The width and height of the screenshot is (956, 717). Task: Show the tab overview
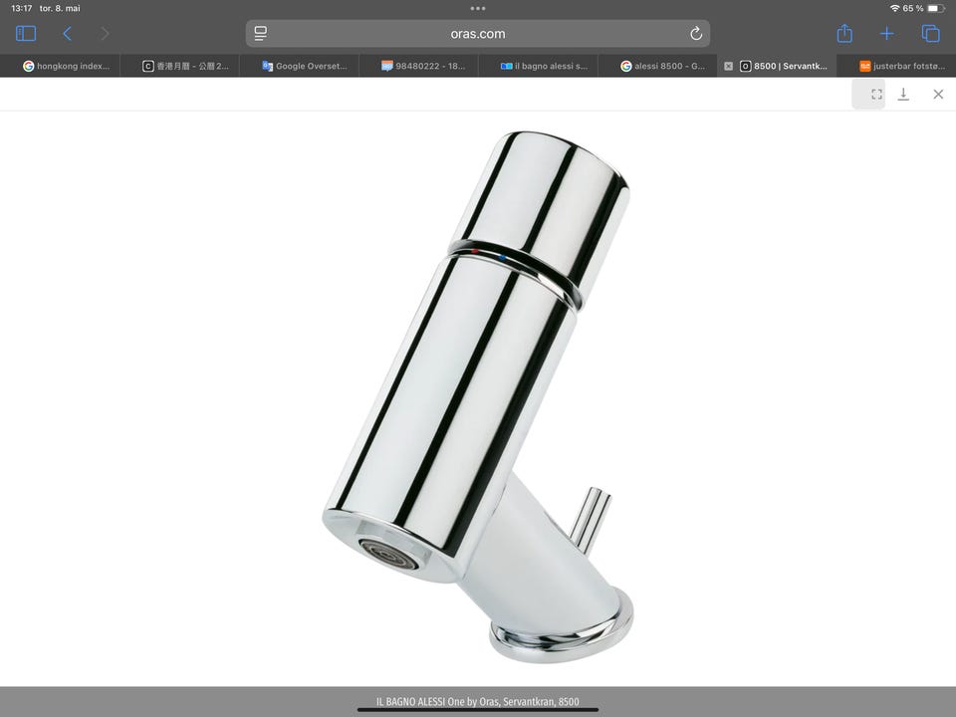tap(930, 34)
